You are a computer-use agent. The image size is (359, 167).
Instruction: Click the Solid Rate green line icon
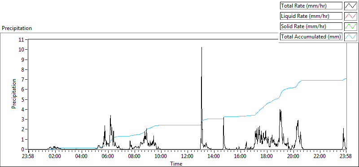[350, 26]
